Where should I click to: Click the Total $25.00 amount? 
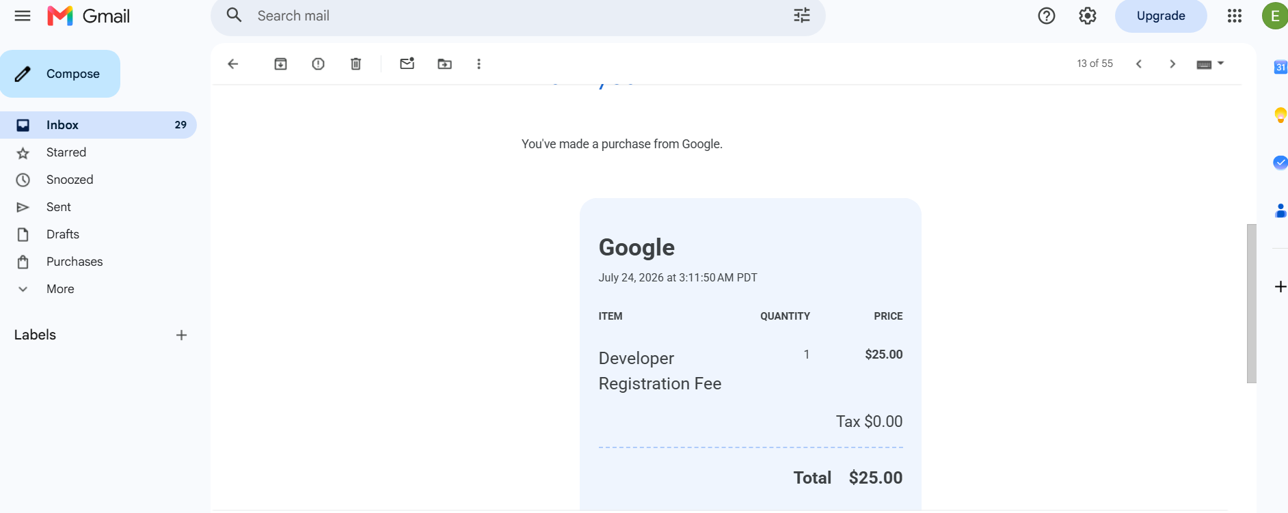(x=875, y=477)
